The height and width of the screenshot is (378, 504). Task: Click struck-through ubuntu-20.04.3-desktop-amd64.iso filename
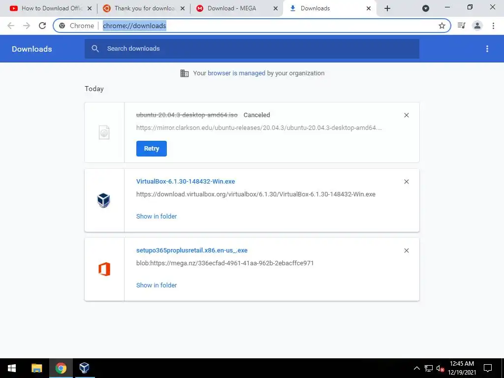coord(187,115)
